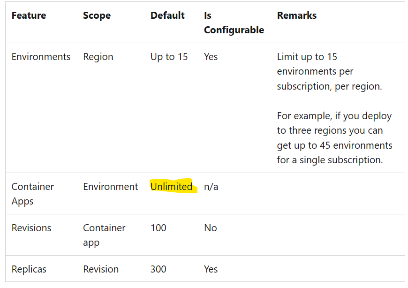Screen dimensions: 408x288
Task: Click the Feature column header
Action: [29, 15]
